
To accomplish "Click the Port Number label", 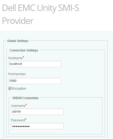I will pos(17,74).
